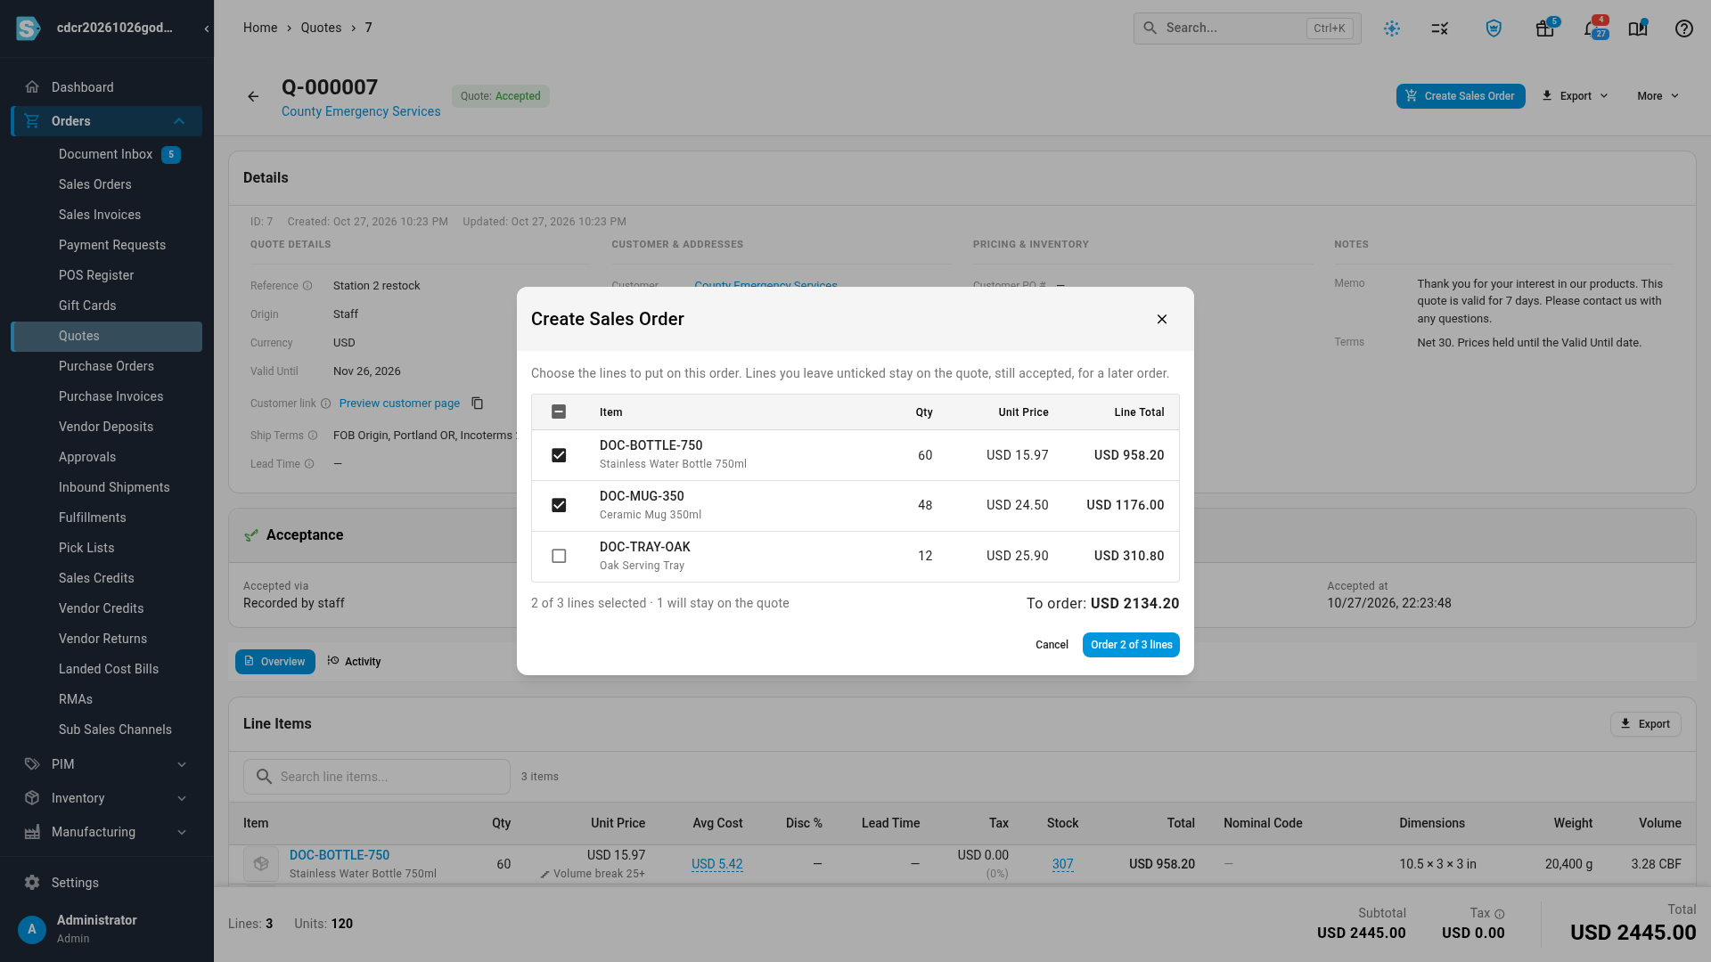The image size is (1711, 962).
Task: Copy customer link using the copy icon
Action: point(477,404)
